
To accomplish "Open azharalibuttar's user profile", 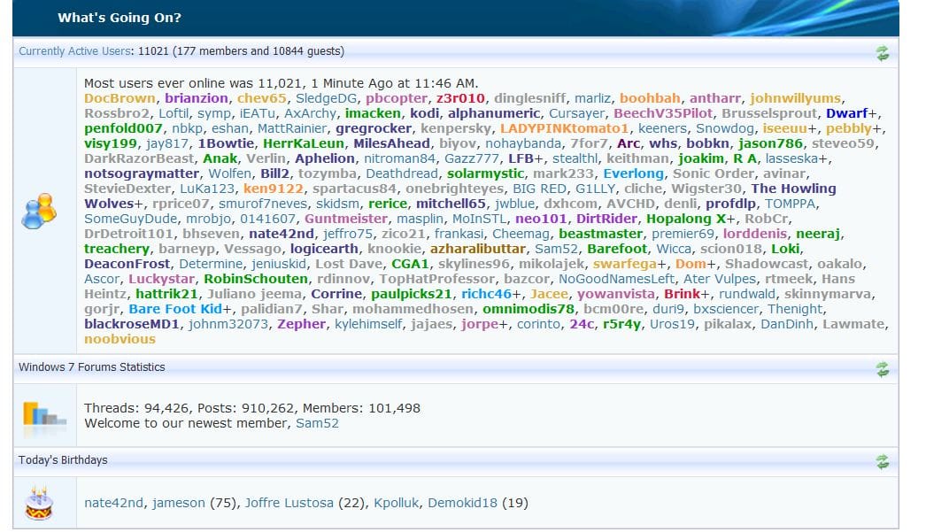I will [478, 249].
